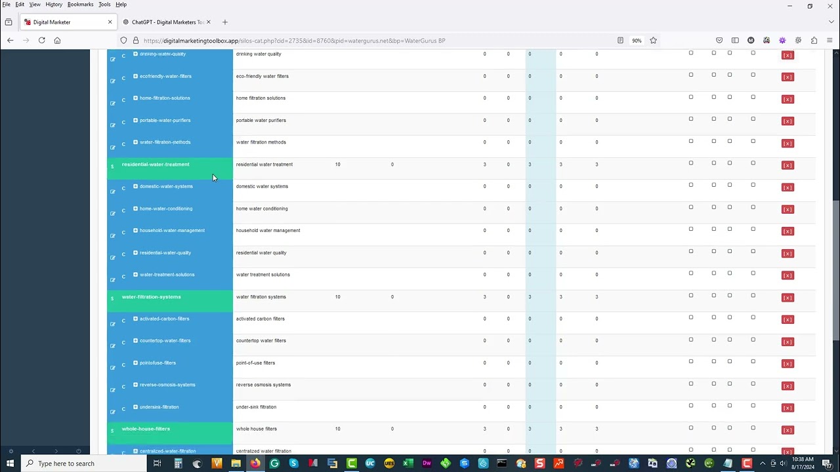Open Task View on the taskbar
Viewport: 840px width, 472px height.
pos(157,463)
